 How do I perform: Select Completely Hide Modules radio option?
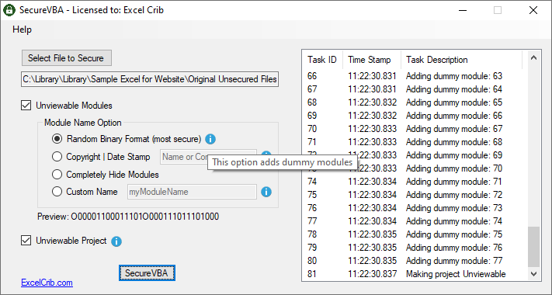coord(57,174)
